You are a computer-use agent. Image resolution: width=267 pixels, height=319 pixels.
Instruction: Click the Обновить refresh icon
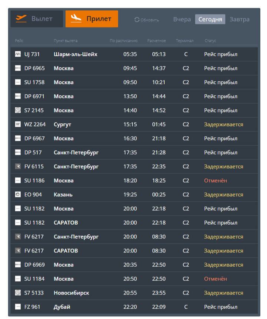click(137, 20)
